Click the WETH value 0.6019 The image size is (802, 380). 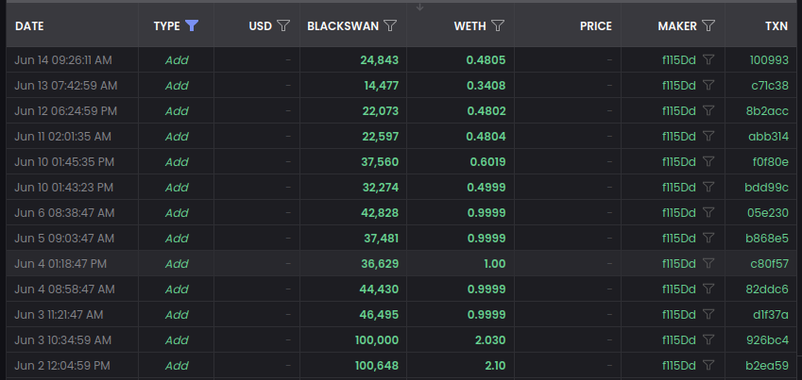(x=488, y=162)
